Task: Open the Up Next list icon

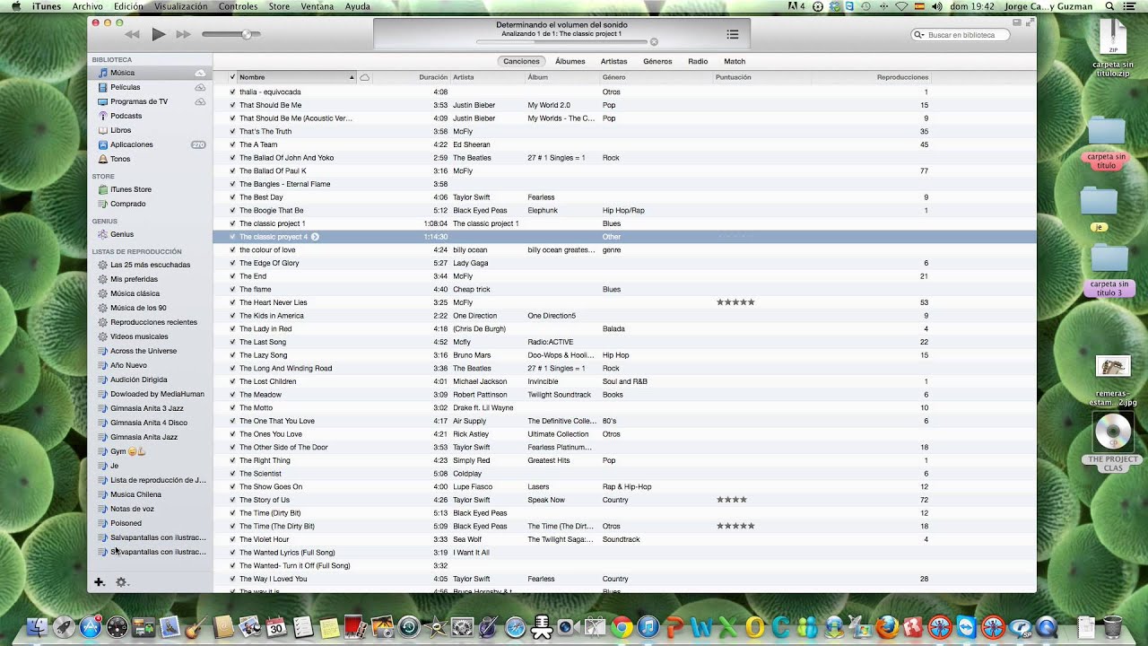Action: point(733,34)
